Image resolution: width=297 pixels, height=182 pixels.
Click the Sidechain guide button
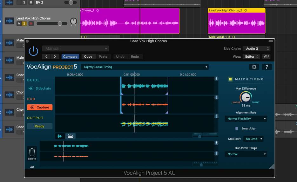(x=40, y=88)
